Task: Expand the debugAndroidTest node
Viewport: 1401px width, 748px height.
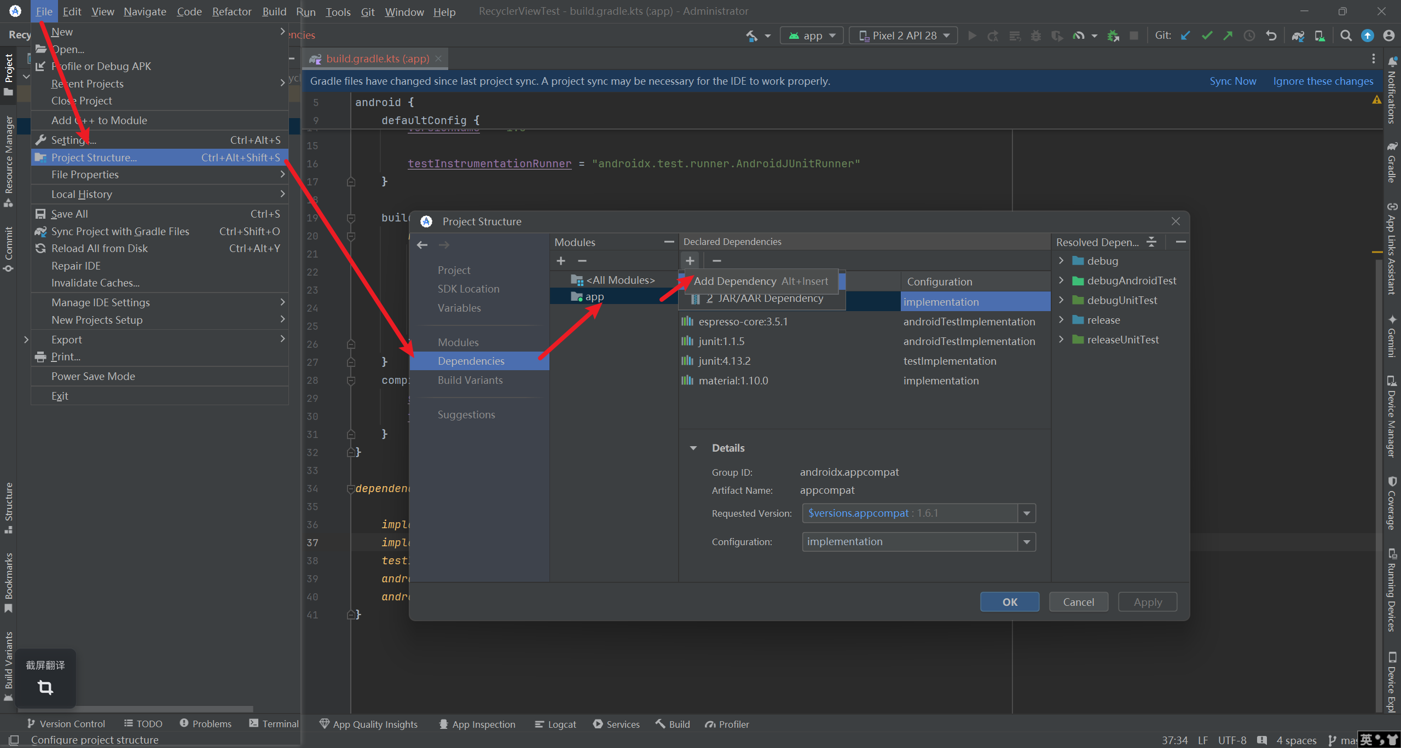Action: 1061,280
